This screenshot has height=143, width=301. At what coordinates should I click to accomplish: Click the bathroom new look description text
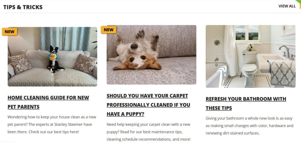tap(249, 126)
